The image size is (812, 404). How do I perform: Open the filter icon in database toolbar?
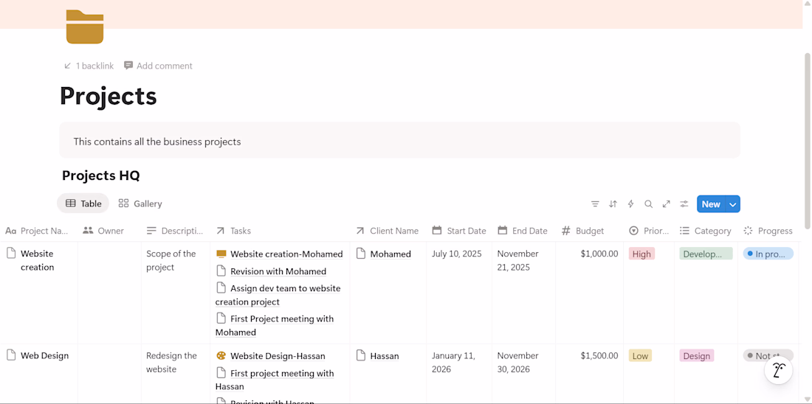point(595,204)
